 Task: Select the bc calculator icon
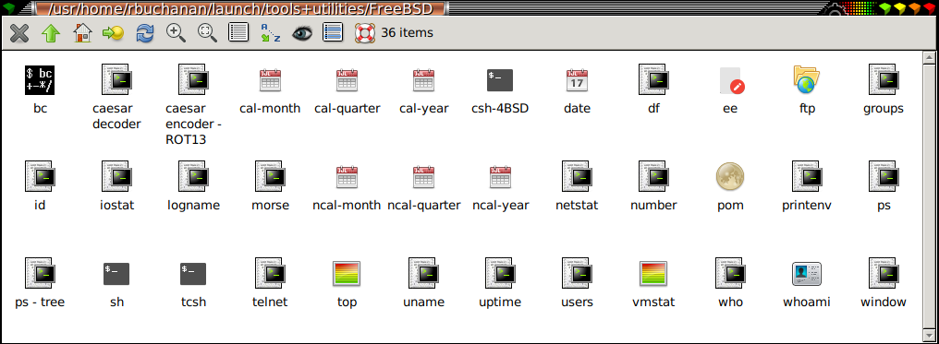tap(40, 79)
